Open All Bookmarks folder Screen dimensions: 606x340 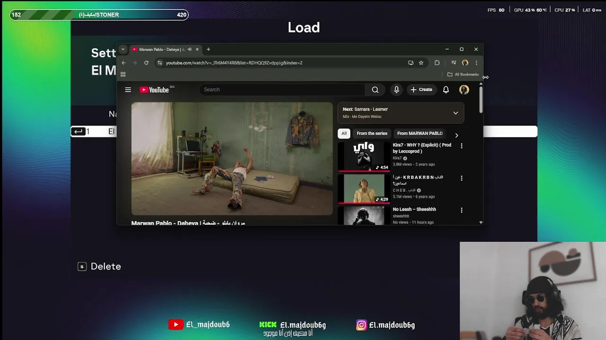click(463, 74)
